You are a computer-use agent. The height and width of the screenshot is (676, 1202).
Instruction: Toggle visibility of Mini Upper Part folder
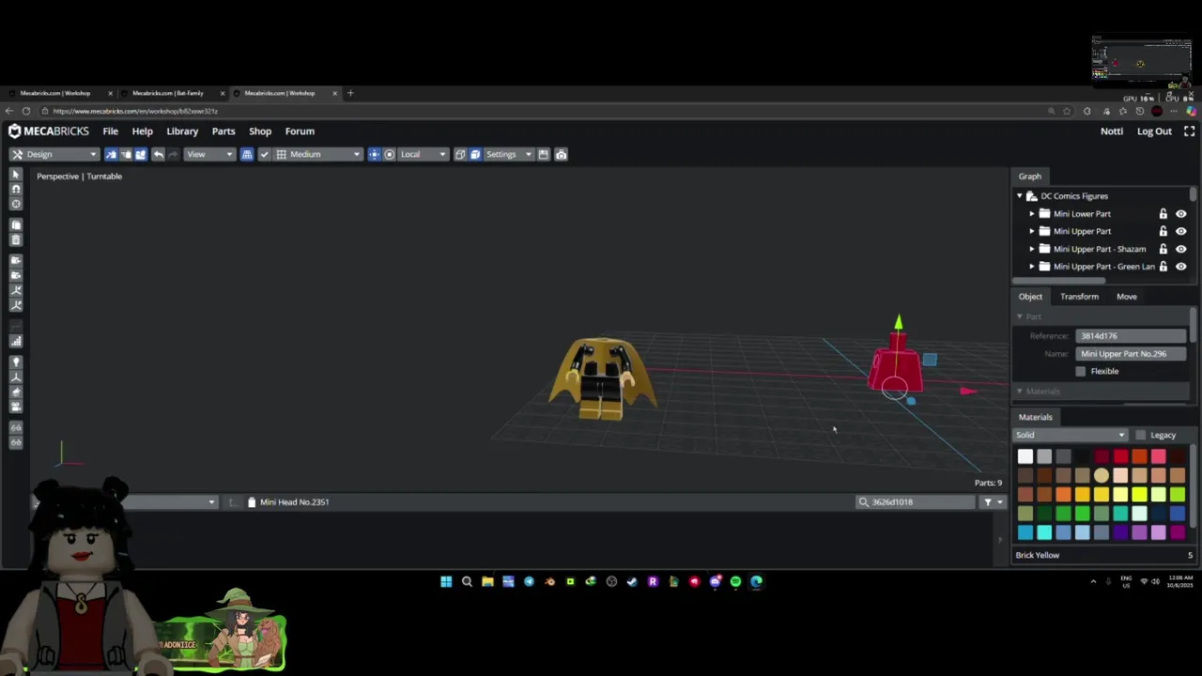pyautogui.click(x=1180, y=231)
